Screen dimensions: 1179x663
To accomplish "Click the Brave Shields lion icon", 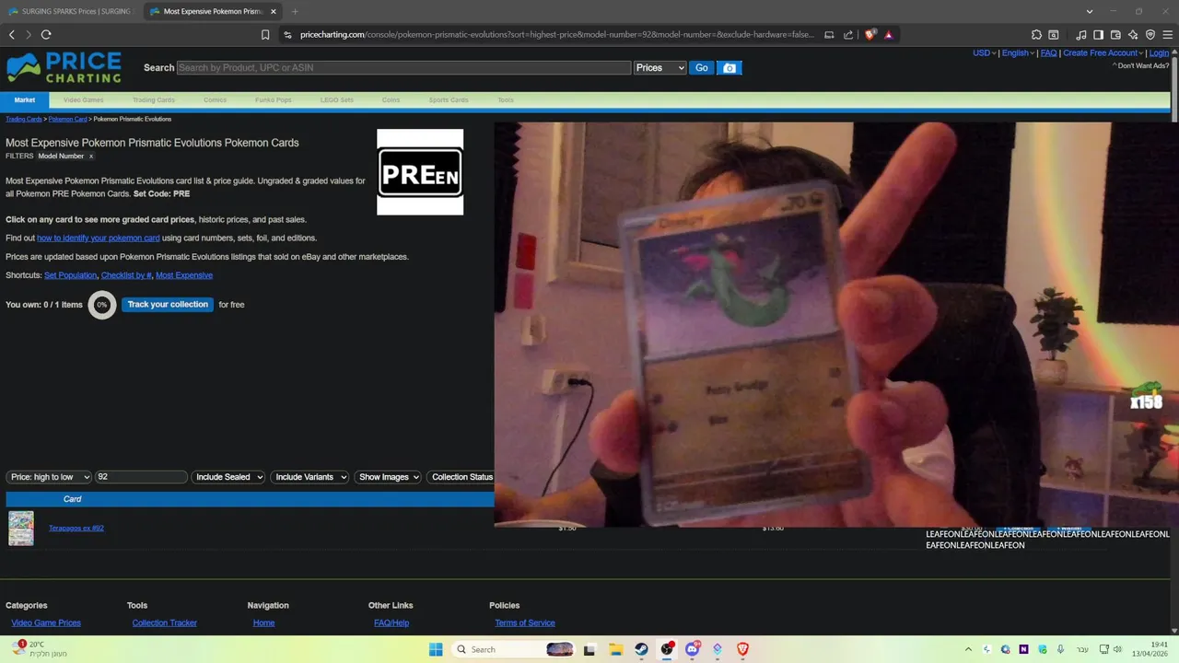I will point(870,35).
